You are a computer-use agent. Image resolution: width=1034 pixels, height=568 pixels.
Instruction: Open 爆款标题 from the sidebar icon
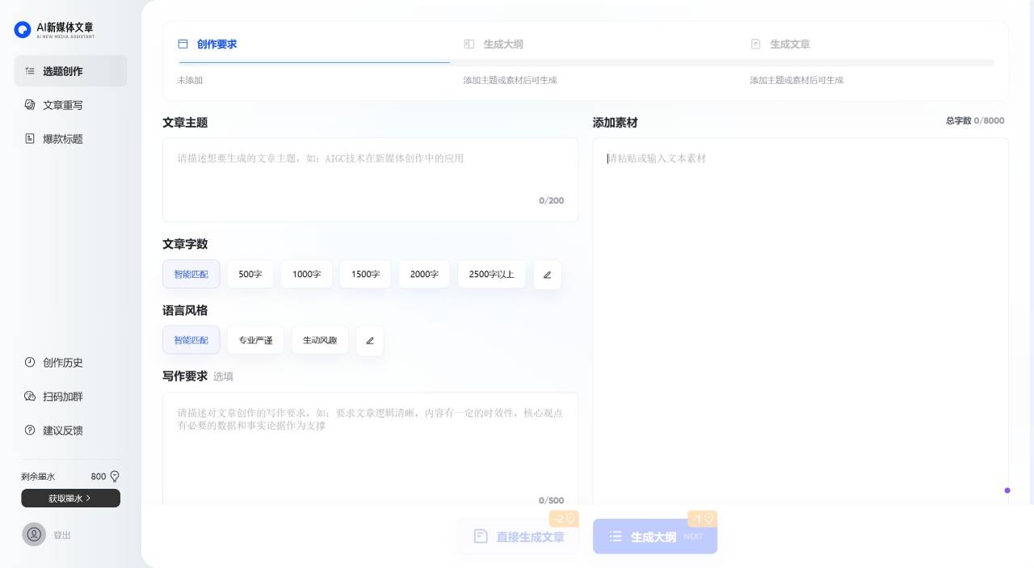coord(31,139)
